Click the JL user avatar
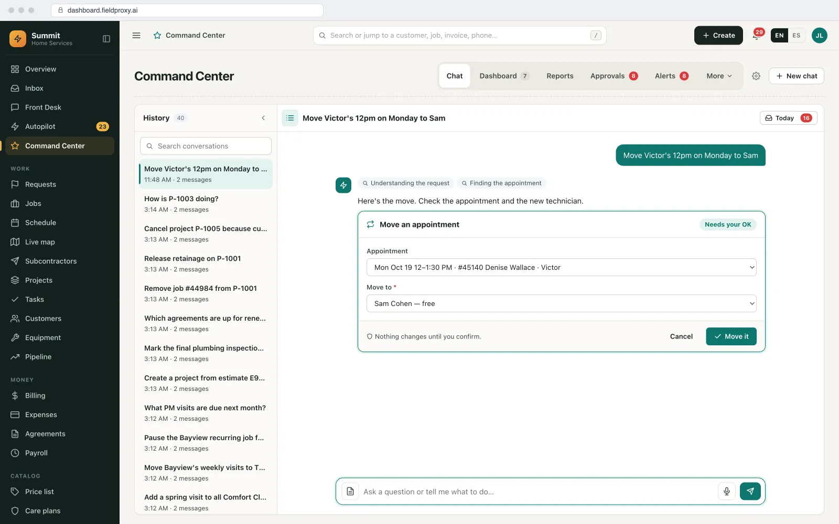Screen dimensions: 839x524 coord(820,36)
